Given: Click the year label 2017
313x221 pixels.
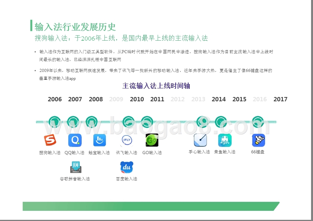Looking at the screenshot, I should [x=281, y=99].
